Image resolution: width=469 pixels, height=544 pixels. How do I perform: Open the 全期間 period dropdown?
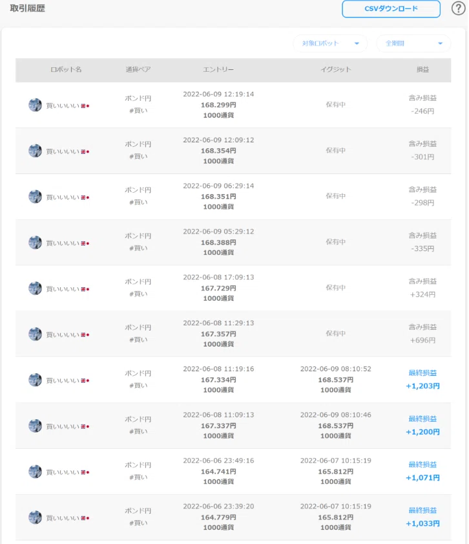[x=413, y=43]
